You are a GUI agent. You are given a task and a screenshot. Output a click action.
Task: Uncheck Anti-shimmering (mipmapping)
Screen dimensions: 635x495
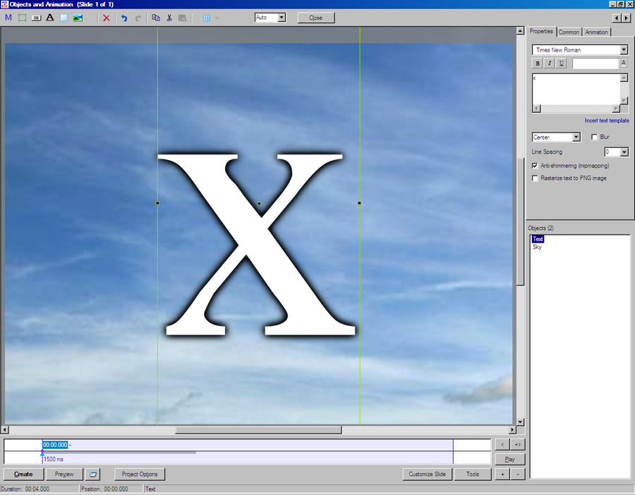click(x=536, y=166)
